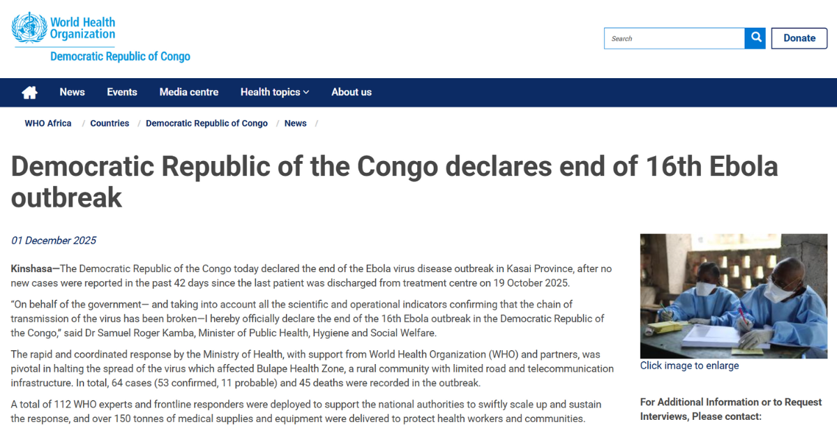The width and height of the screenshot is (837, 438).
Task: Click the 'Click image to enlarge' link
Action: click(x=689, y=365)
